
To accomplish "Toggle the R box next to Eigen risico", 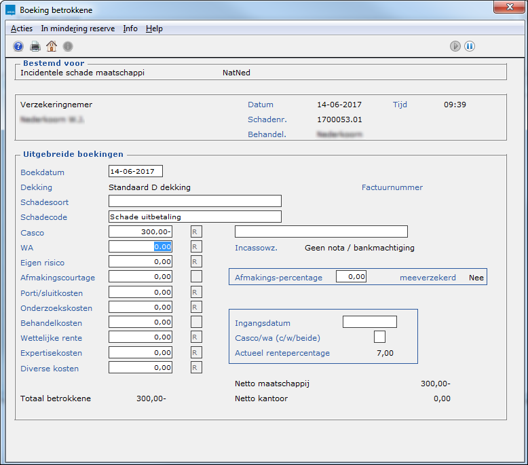I will [x=196, y=261].
